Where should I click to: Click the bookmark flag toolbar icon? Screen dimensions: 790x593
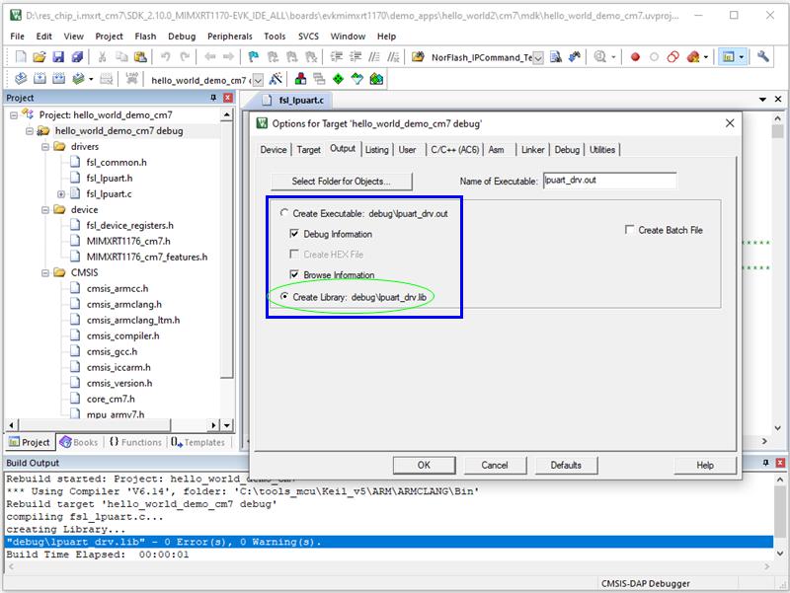pyautogui.click(x=253, y=57)
